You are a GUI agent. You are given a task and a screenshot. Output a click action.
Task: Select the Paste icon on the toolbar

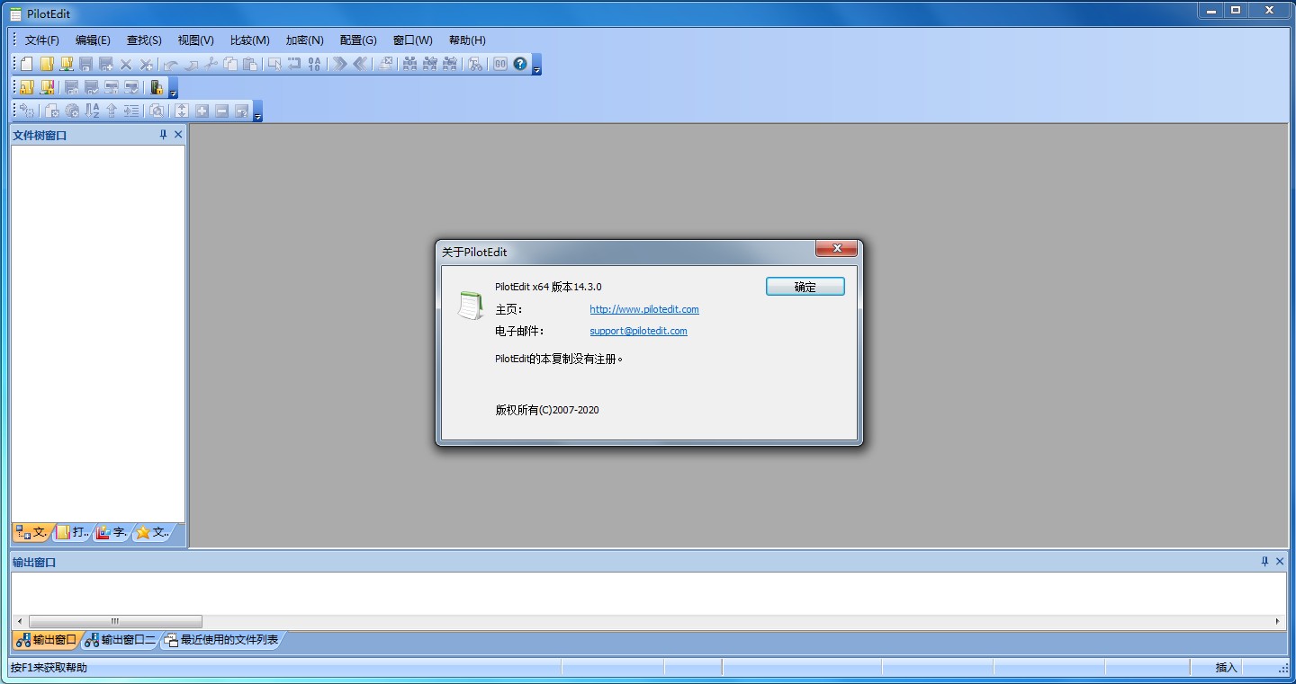pos(248,65)
